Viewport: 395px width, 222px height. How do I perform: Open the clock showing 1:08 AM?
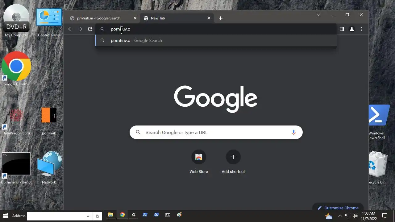(368, 216)
